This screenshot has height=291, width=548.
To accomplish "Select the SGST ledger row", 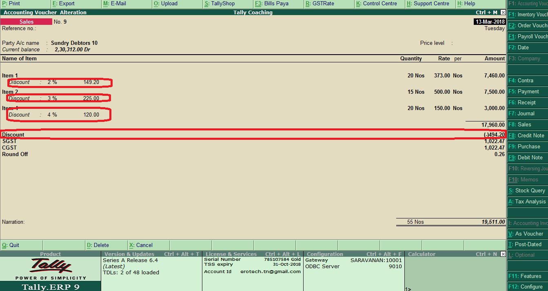I will 253,141.
